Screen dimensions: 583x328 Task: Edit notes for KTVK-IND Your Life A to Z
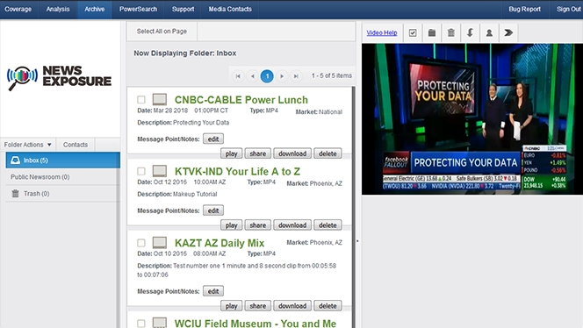(x=213, y=210)
